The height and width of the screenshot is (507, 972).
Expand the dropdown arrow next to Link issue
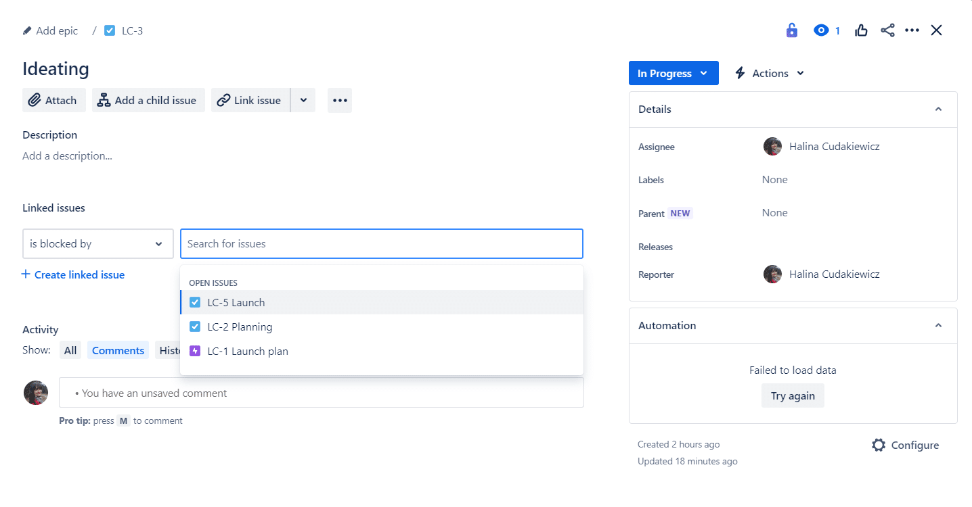(x=303, y=100)
